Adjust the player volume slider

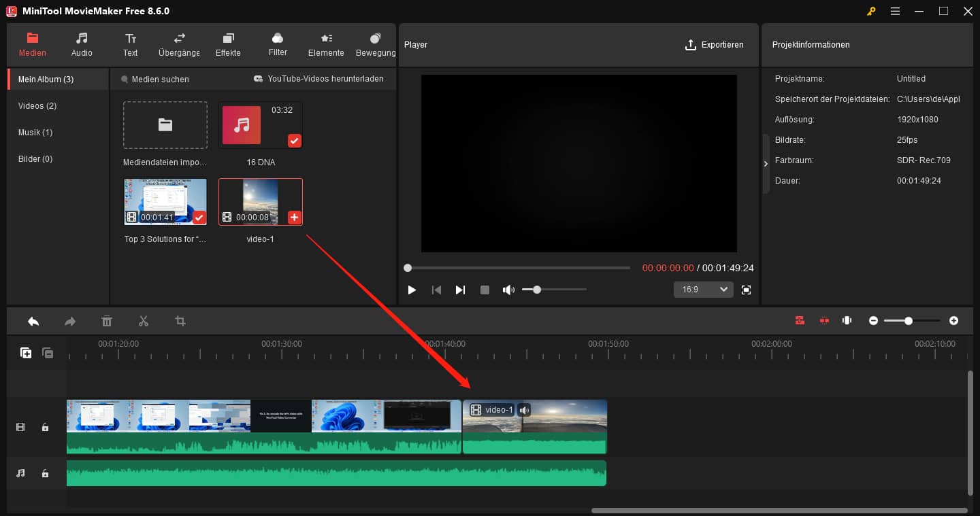click(538, 289)
